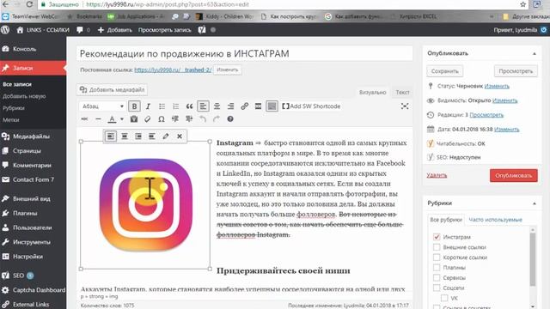Check the Плагины category

[x=437, y=267]
